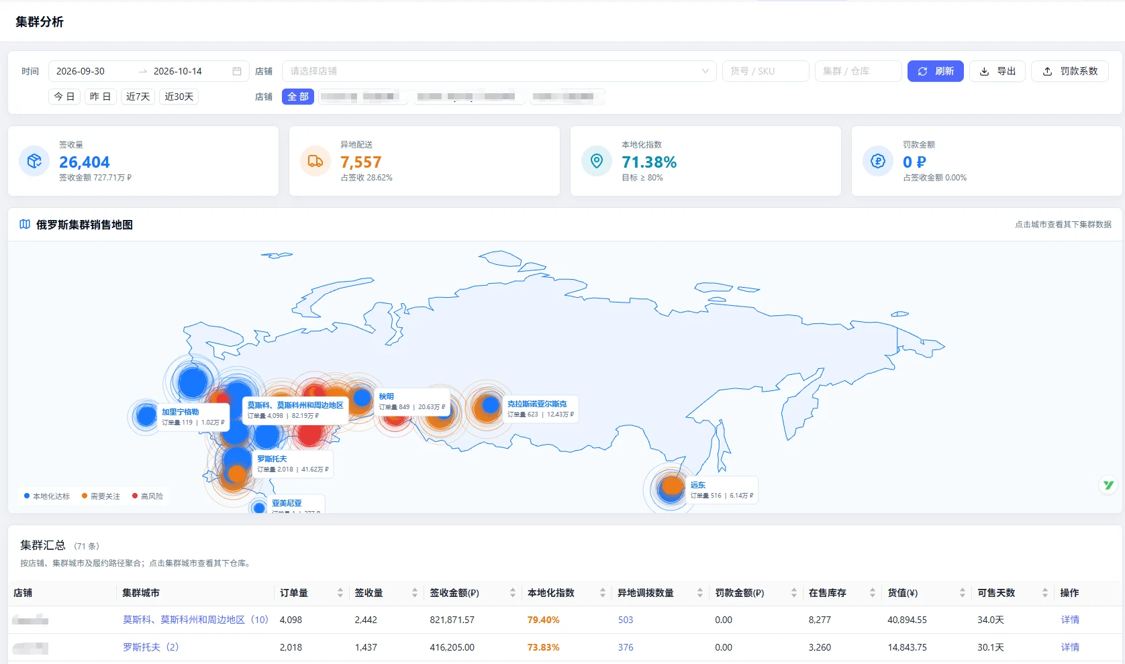The height and width of the screenshot is (664, 1125).
Task: Click transfer quantity 503 link
Action: click(x=626, y=620)
